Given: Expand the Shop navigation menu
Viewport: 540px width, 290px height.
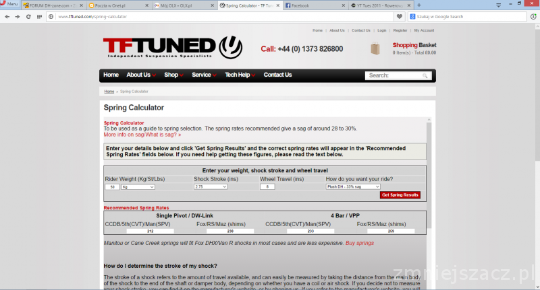Looking at the screenshot, I should pos(173,75).
